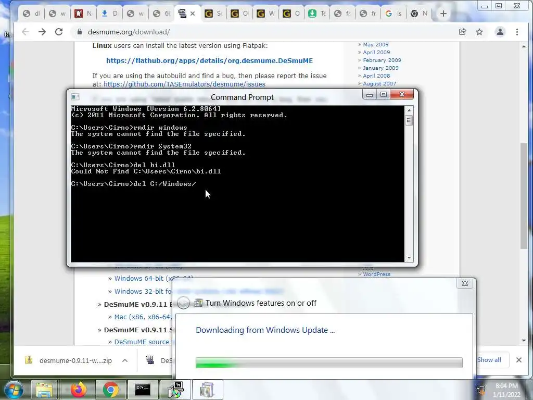The width and height of the screenshot is (533, 400).
Task: Bookmark this page with star icon
Action: (x=479, y=32)
